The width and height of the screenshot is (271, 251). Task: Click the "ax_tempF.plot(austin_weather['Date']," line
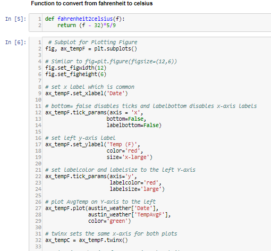point(102,208)
